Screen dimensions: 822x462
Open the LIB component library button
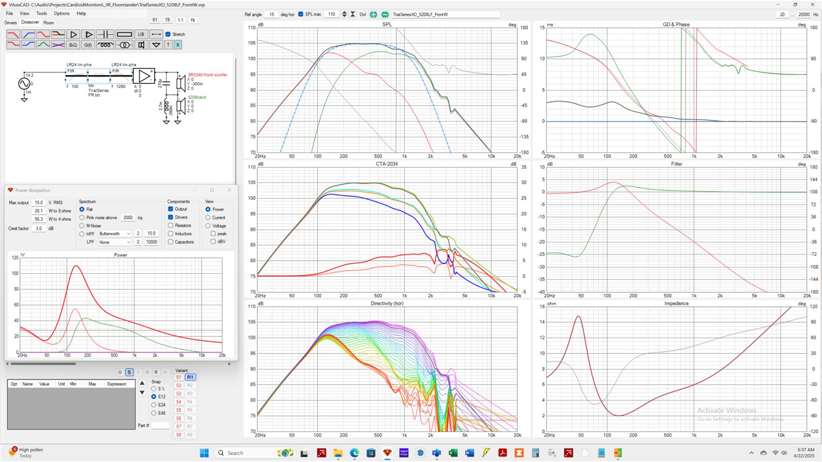[x=141, y=34]
